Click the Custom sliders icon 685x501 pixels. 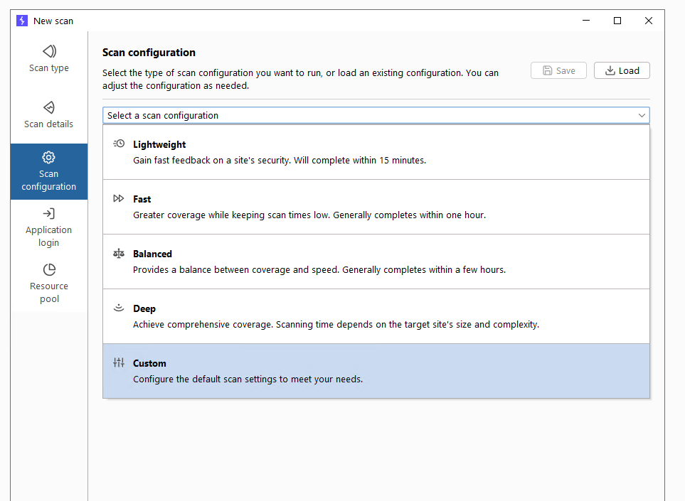coord(119,363)
